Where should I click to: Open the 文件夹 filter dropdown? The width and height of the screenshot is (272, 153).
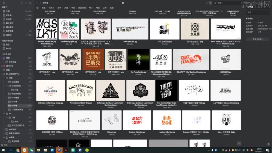[x=52, y=8]
